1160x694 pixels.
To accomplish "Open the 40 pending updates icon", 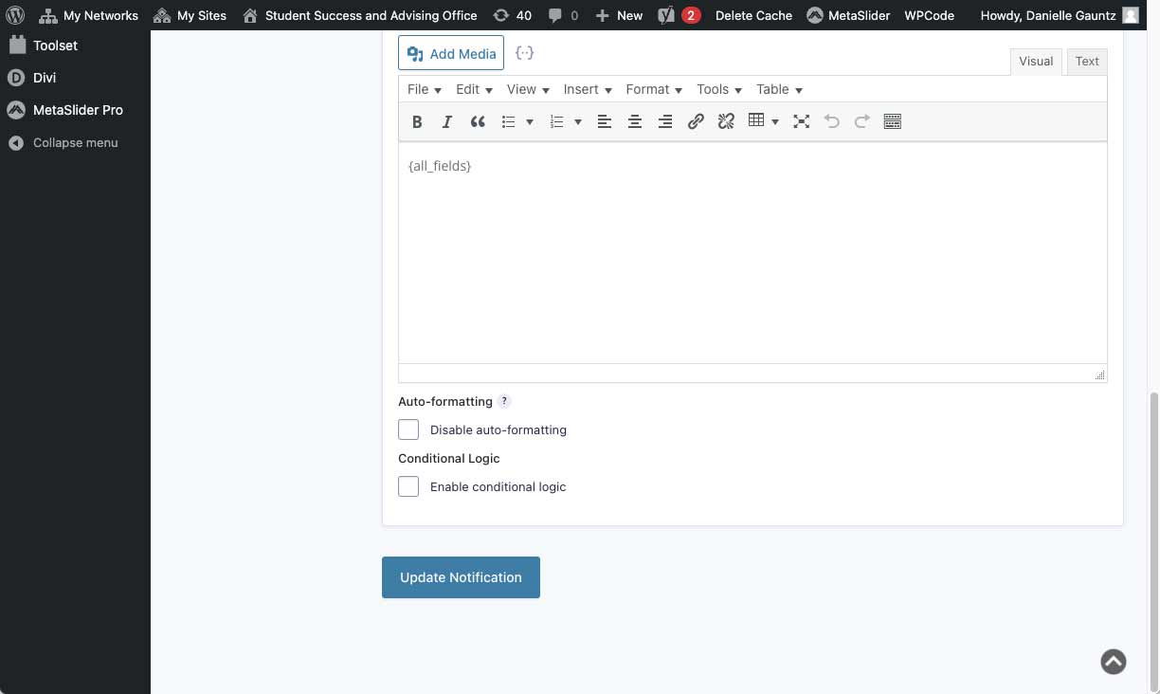I will tap(513, 15).
